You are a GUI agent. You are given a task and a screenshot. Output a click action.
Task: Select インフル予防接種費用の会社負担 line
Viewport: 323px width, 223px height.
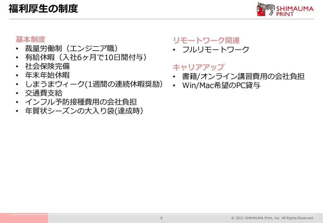point(81,102)
